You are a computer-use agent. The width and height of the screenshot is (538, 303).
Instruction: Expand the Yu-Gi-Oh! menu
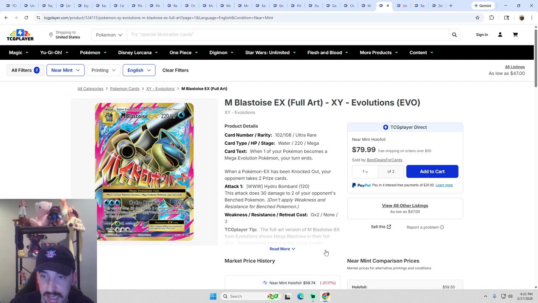(55, 53)
